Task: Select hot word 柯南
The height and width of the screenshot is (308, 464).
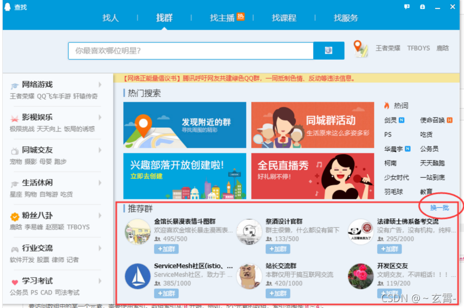Action: tap(390, 163)
